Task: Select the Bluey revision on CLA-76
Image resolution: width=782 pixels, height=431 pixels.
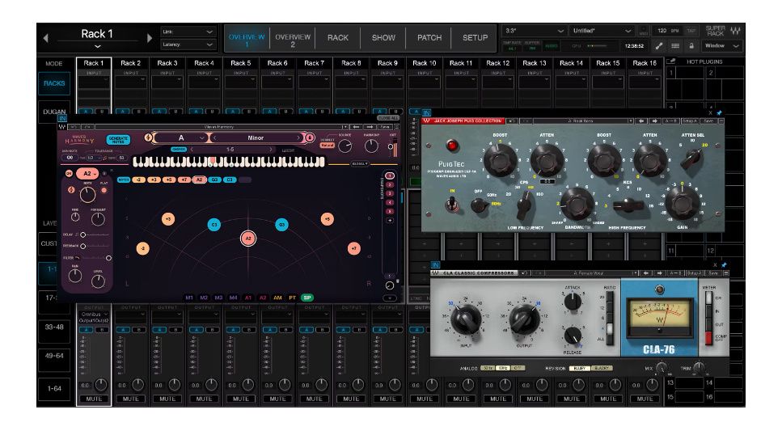Action: pyautogui.click(x=579, y=368)
